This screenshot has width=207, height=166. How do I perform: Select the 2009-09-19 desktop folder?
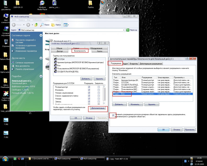point(18,4)
